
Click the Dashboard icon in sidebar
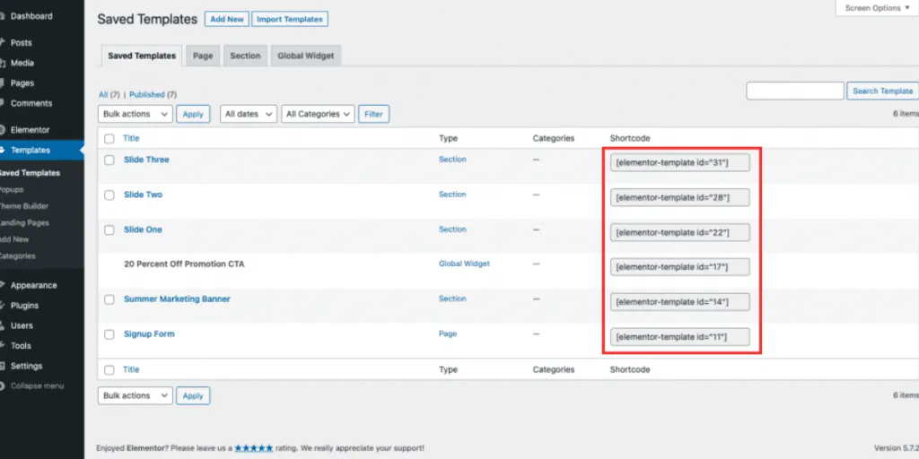coord(3,16)
